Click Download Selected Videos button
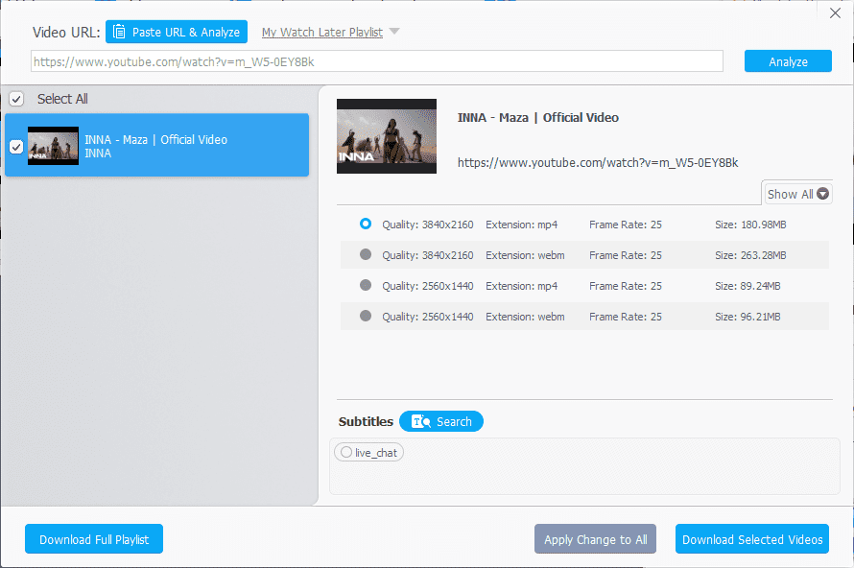This screenshot has height=568, width=854. pyautogui.click(x=751, y=539)
